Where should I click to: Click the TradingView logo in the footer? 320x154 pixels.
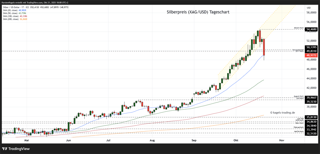(17, 148)
